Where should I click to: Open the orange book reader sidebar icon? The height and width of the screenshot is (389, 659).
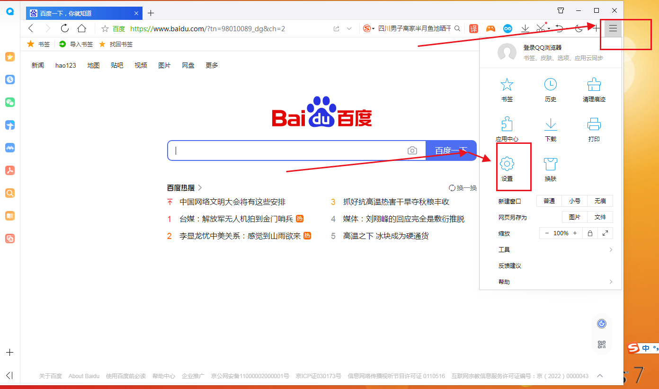coord(10,216)
